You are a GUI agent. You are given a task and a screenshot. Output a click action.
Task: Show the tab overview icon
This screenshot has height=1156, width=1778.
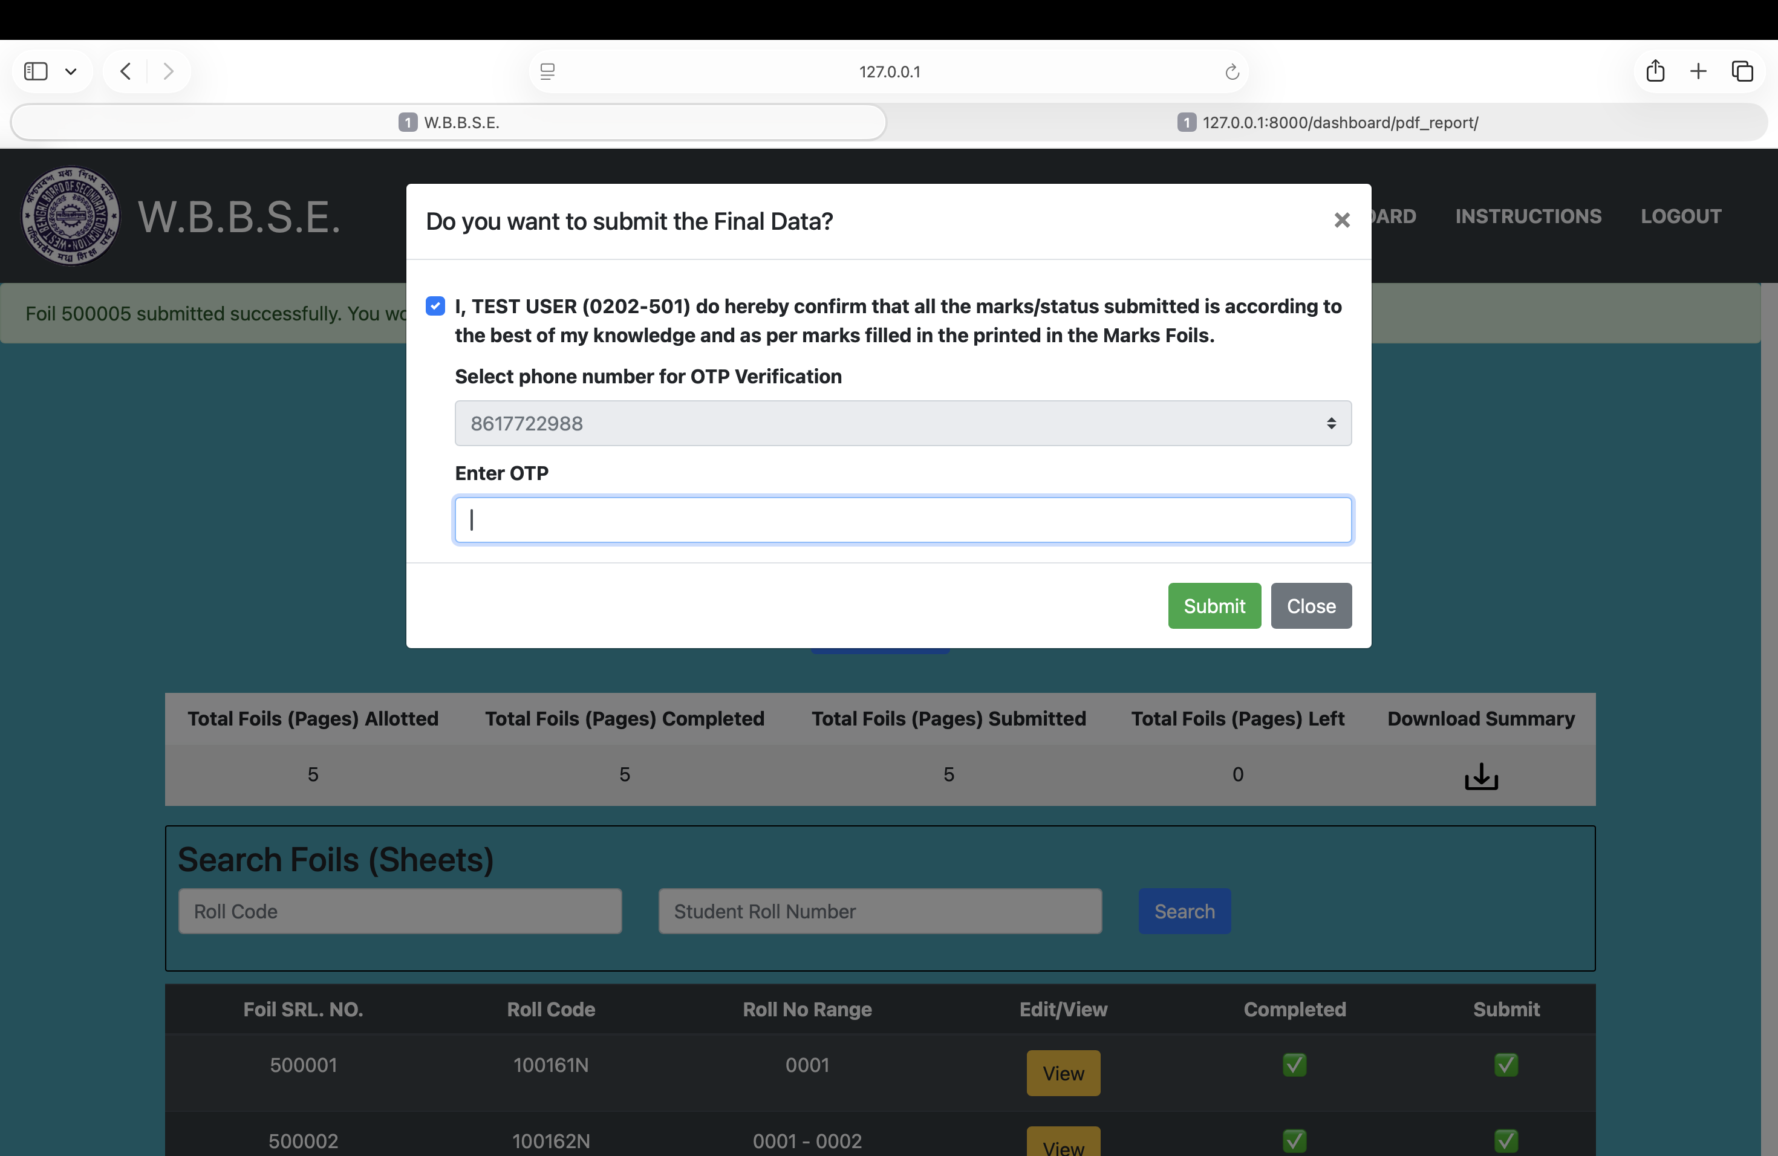[1742, 71]
